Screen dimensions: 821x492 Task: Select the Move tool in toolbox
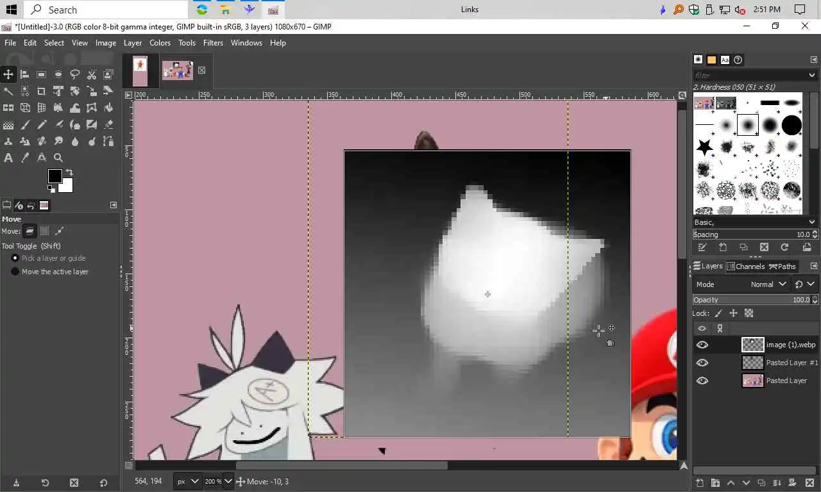coord(8,74)
